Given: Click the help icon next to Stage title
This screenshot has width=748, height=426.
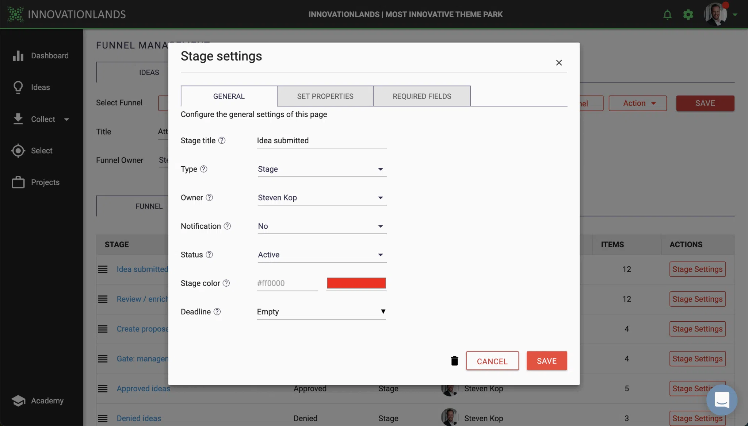Looking at the screenshot, I should [222, 140].
